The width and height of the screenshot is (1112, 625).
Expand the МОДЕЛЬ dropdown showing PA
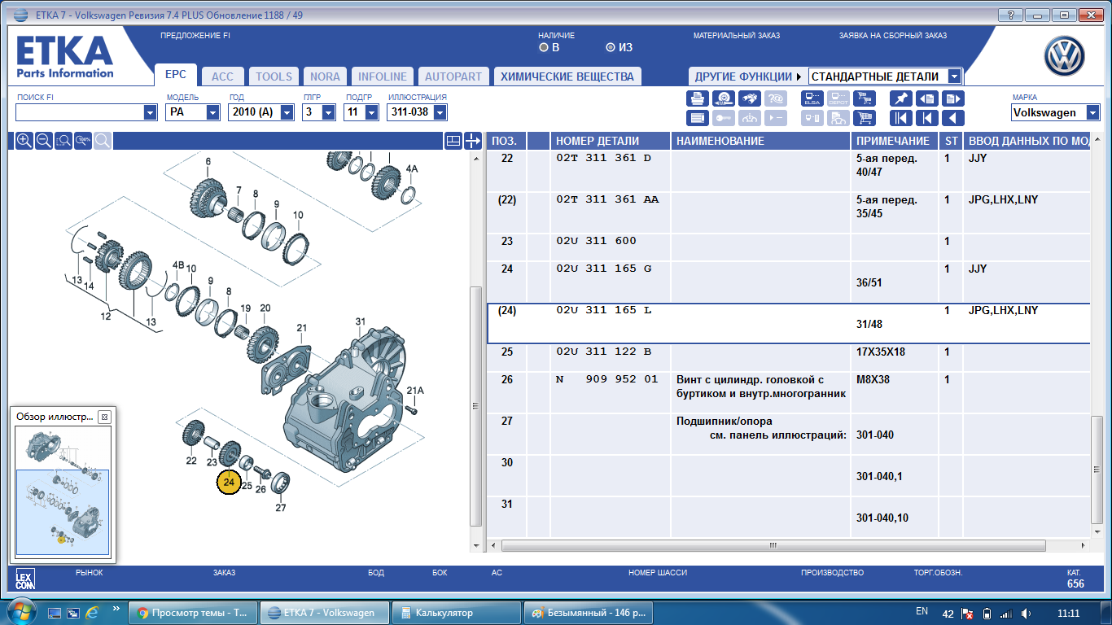tap(213, 112)
